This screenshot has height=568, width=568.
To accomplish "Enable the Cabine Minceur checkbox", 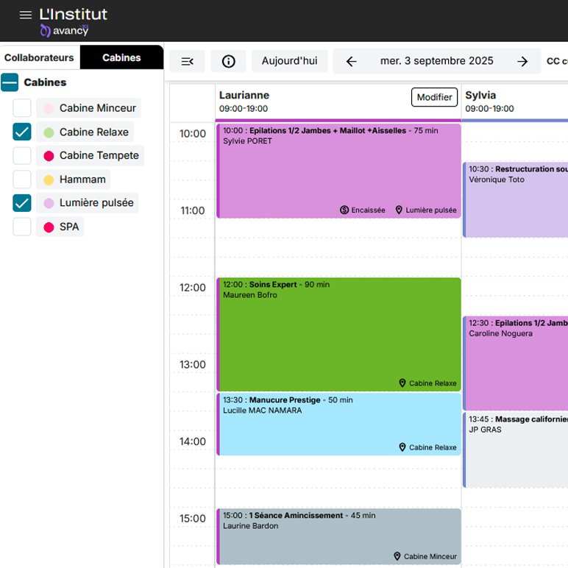I will click(22, 108).
